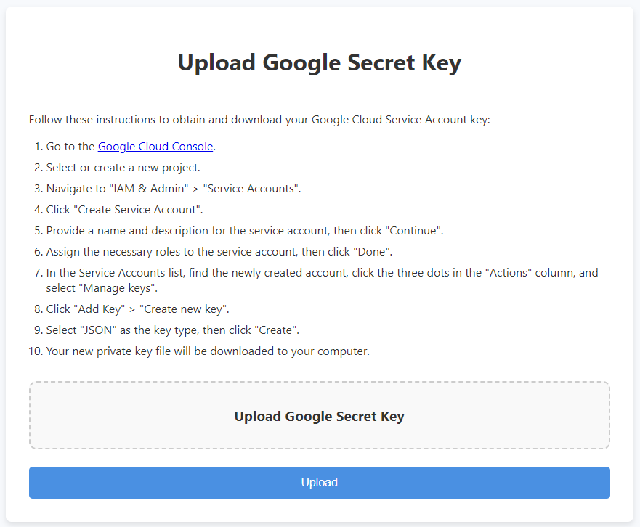Click the quoted "Add Key" text in step 8
The height and width of the screenshot is (527, 640).
click(97, 309)
